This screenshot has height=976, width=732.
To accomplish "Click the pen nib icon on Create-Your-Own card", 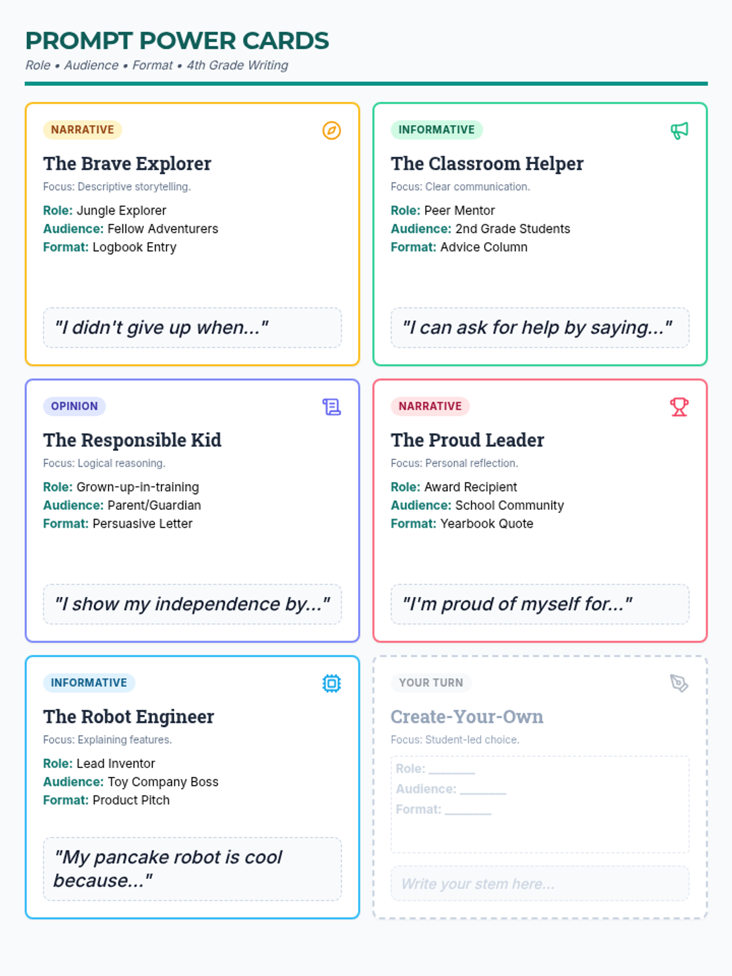I will point(680,683).
